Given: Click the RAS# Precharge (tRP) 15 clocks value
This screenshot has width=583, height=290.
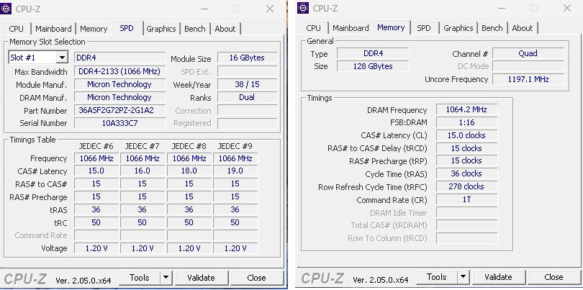Looking at the screenshot, I should pos(466,160).
